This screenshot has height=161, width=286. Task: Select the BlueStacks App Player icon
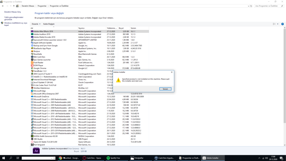[x=32, y=48]
